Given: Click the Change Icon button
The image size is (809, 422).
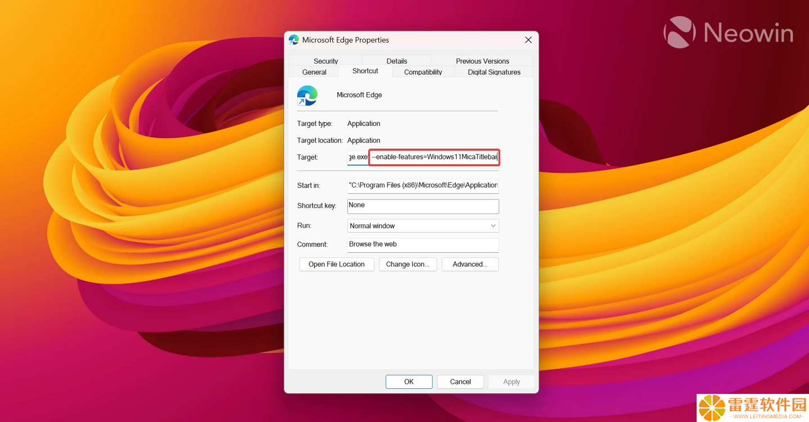Looking at the screenshot, I should 408,264.
